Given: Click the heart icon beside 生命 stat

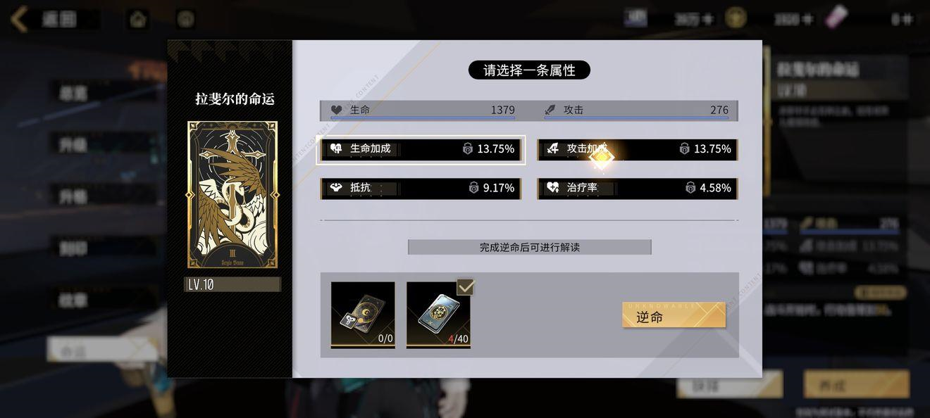Looking at the screenshot, I should click(337, 110).
